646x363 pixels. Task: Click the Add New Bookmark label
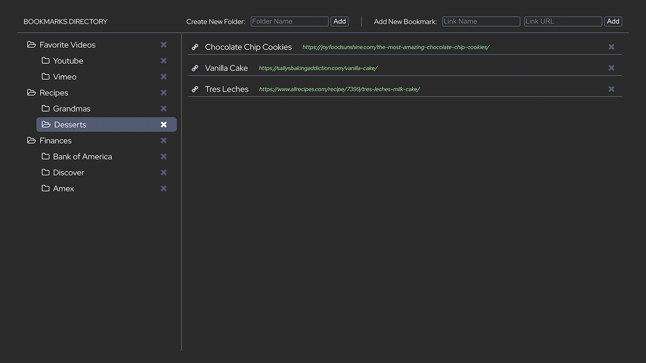coord(406,22)
